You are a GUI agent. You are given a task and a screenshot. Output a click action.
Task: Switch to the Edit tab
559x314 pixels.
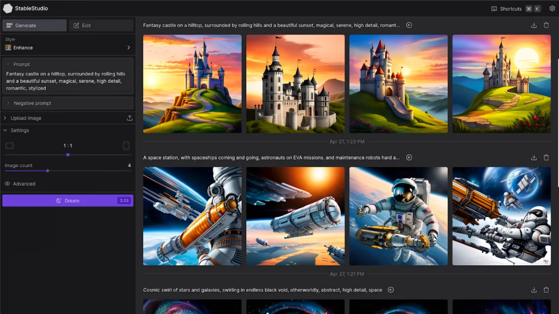click(101, 26)
